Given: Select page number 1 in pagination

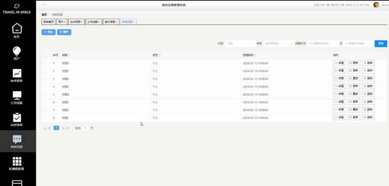Looking at the screenshot, I should pos(56,128).
